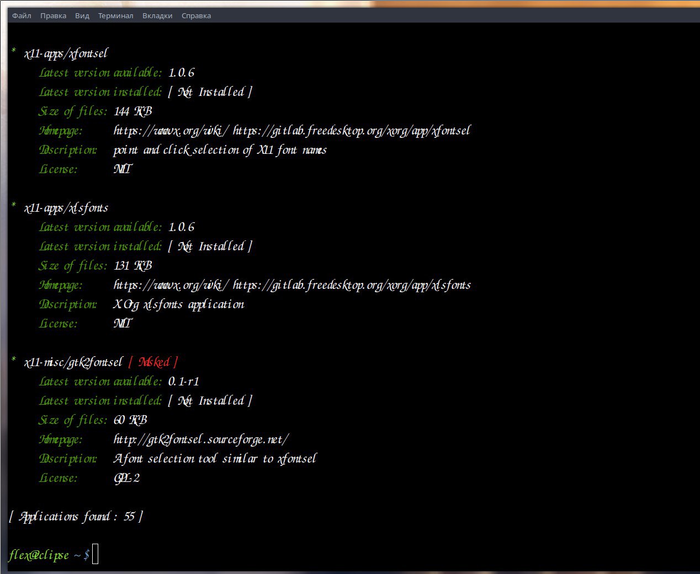Viewport: 700px width, 574px height.
Task: Click the x11-misc/gtk2fontsel package name
Action: 73,363
